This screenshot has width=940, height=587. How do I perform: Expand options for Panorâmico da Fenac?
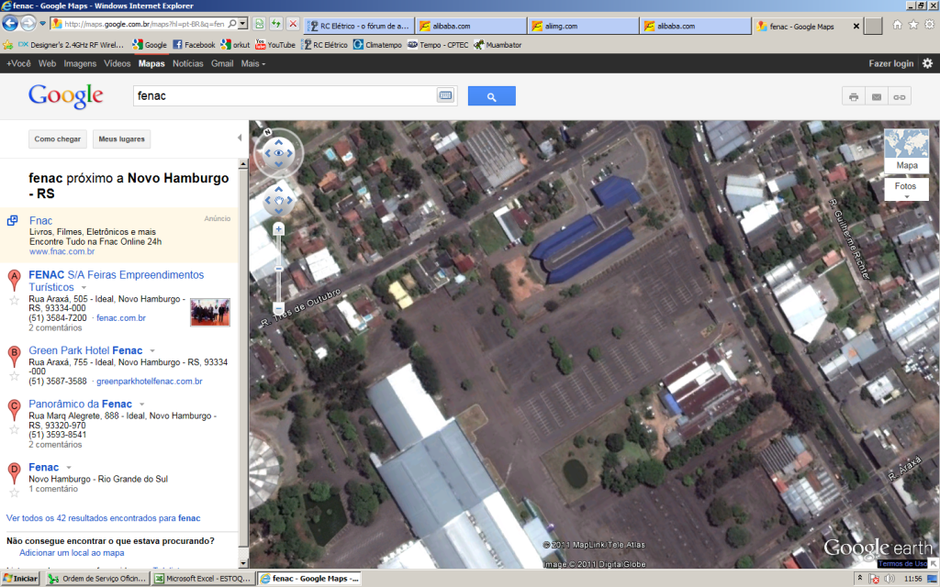tap(142, 404)
